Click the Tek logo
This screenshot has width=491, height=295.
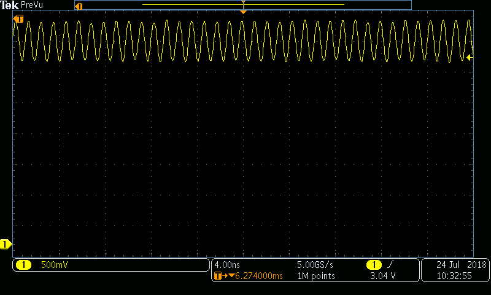[x=10, y=5]
